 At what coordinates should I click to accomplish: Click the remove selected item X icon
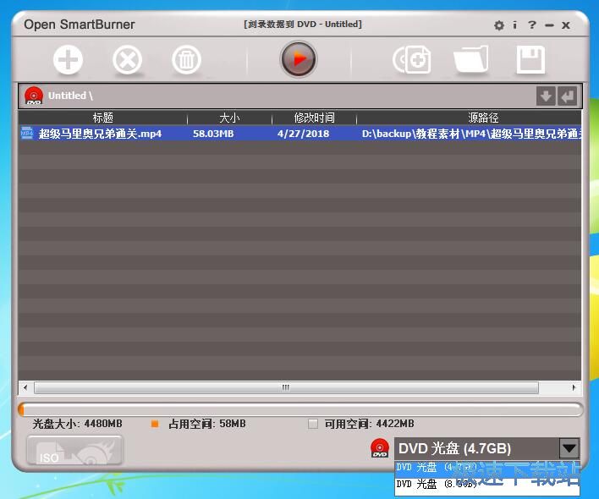tap(127, 60)
